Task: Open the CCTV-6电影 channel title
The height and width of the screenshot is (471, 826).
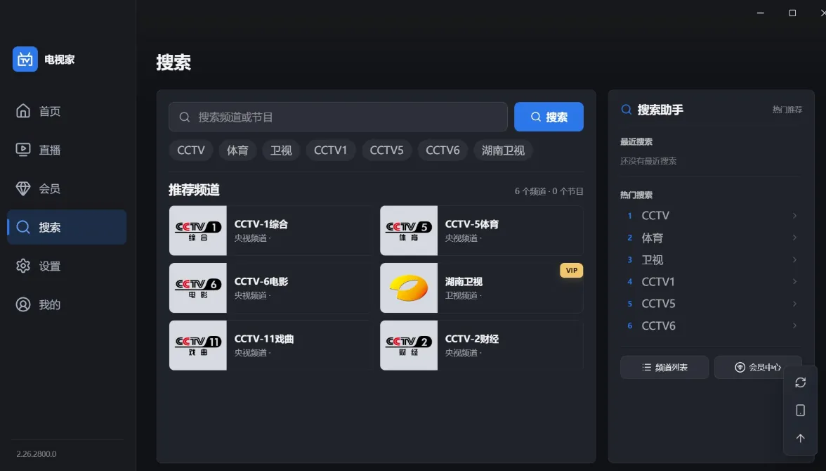Action: pos(261,282)
